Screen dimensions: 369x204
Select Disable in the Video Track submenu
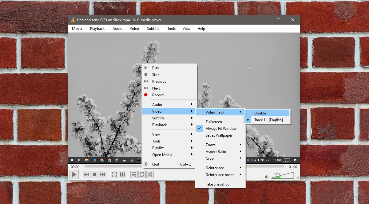[267, 113]
